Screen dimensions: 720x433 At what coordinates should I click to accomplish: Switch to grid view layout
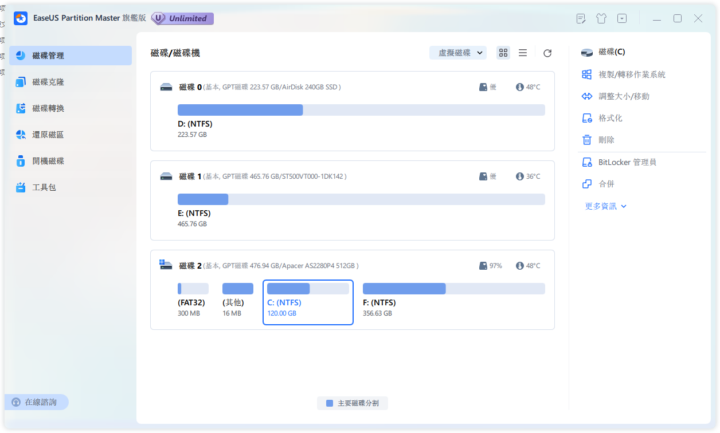click(x=503, y=52)
